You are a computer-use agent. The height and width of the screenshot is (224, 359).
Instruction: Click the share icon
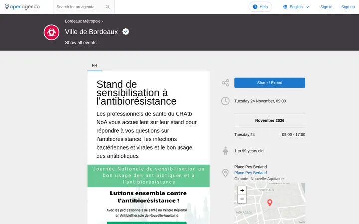[x=225, y=83]
